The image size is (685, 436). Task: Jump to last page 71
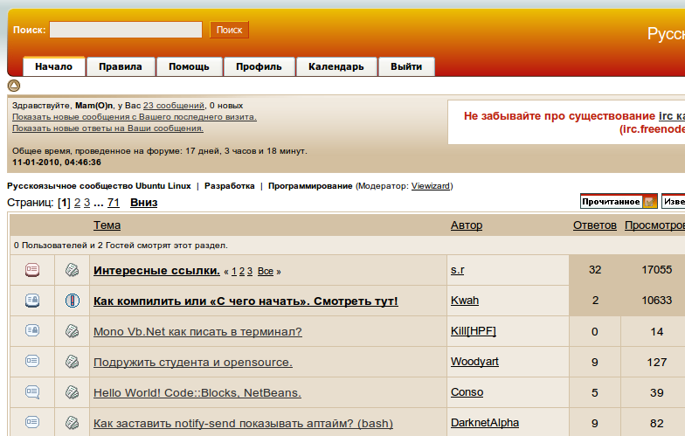(114, 203)
